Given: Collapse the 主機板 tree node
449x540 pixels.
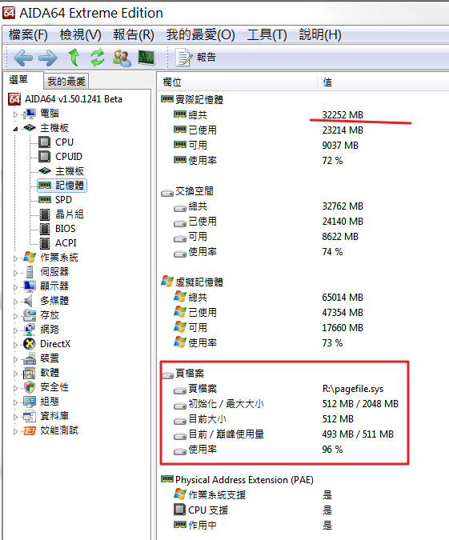Looking at the screenshot, I should (15, 129).
